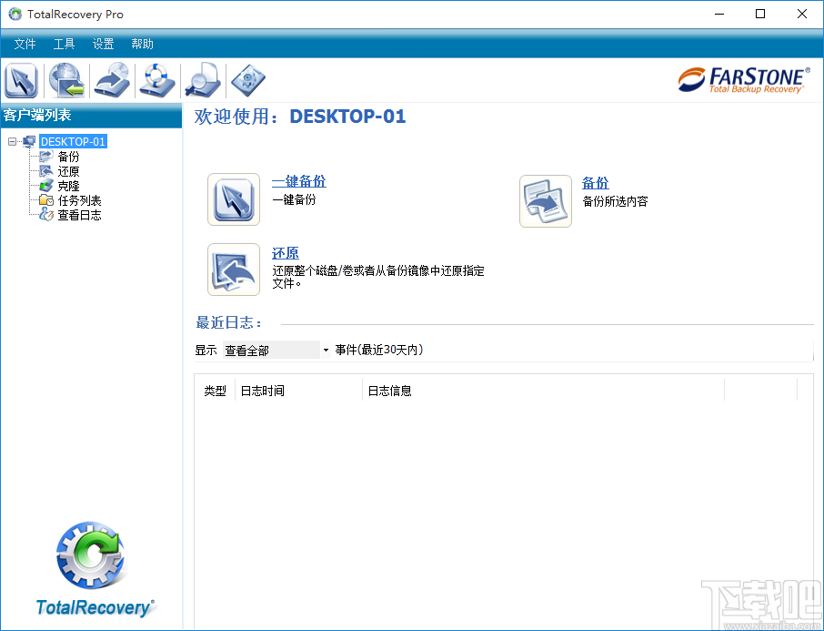
Task: Click the 还原 link text
Action: click(x=285, y=252)
